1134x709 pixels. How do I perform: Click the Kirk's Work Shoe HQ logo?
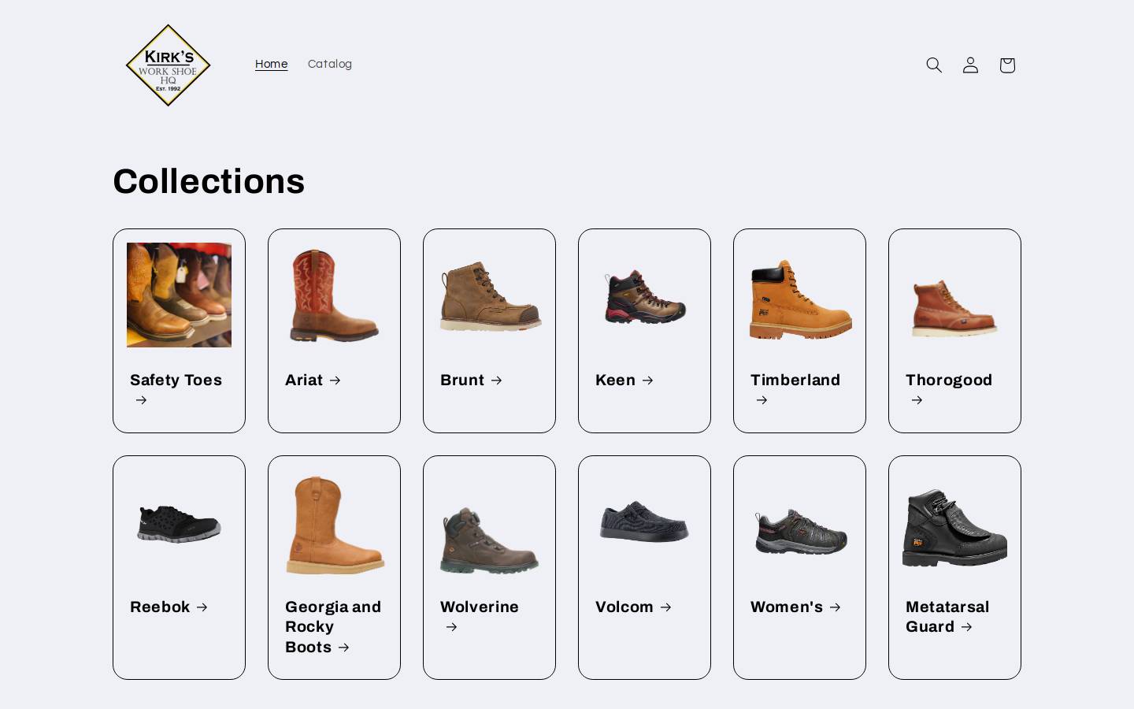pos(168,65)
